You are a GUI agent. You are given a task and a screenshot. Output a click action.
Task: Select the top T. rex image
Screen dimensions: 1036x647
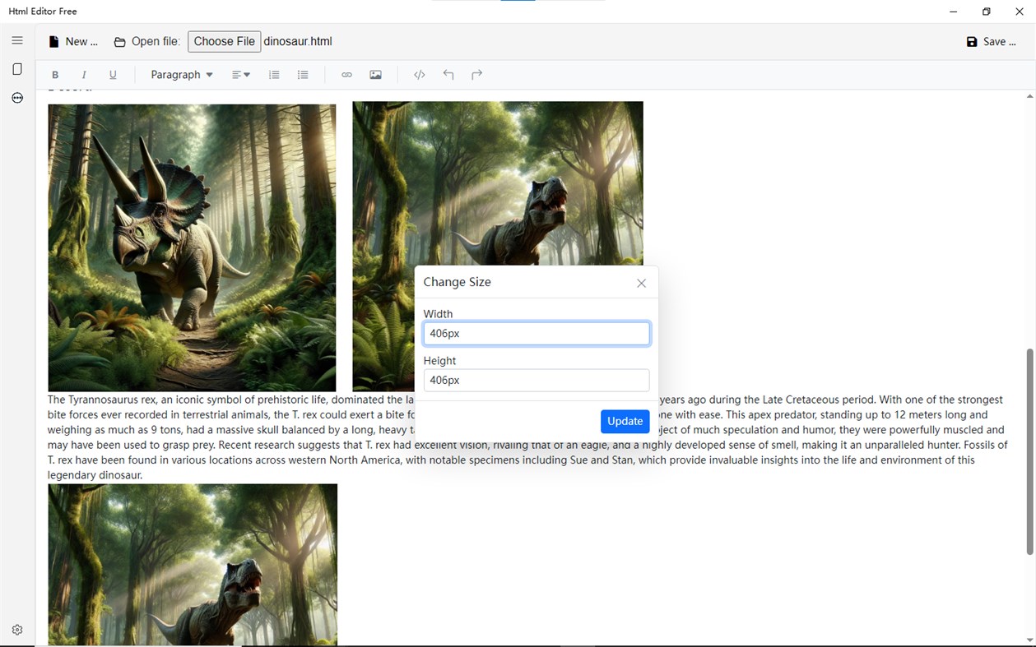point(498,183)
